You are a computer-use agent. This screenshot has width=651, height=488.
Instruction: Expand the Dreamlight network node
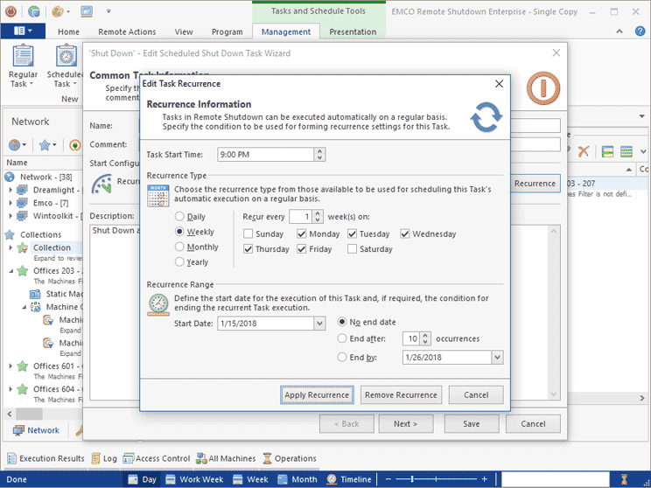pyautogui.click(x=10, y=190)
